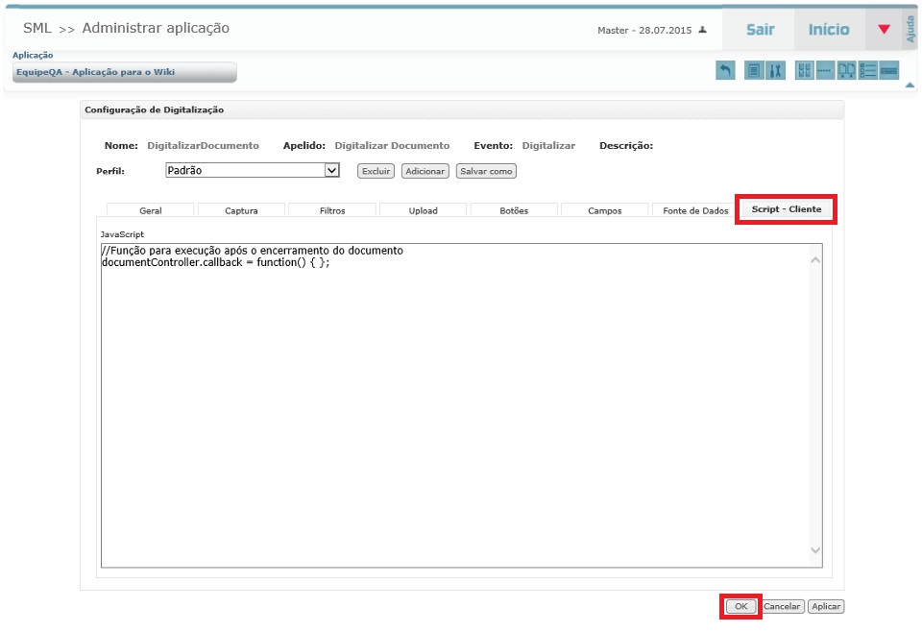Click the Sair logout link

pyautogui.click(x=761, y=30)
